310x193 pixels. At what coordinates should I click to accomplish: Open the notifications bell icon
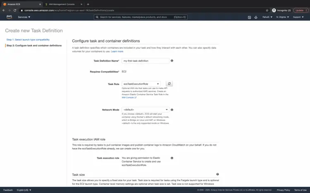pyautogui.click(x=256, y=17)
